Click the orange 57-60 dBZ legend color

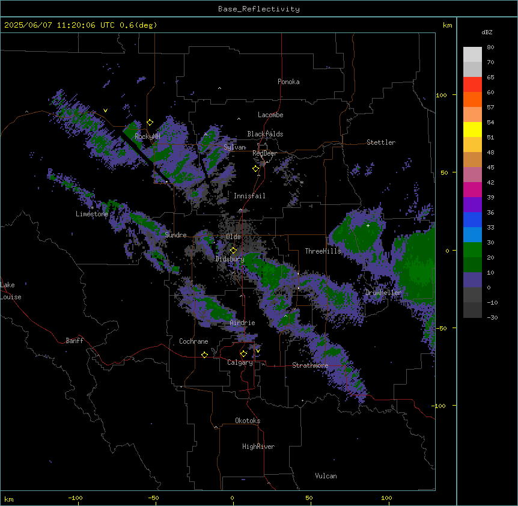click(472, 99)
